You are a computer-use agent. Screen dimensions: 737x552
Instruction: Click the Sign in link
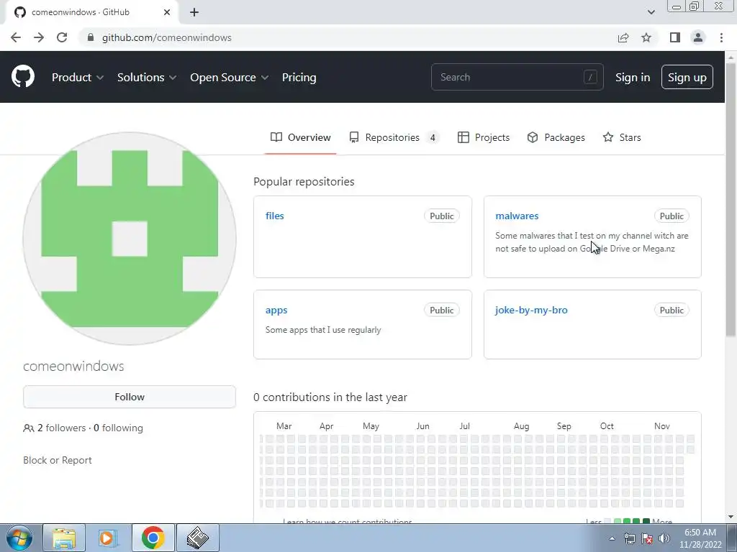(633, 77)
